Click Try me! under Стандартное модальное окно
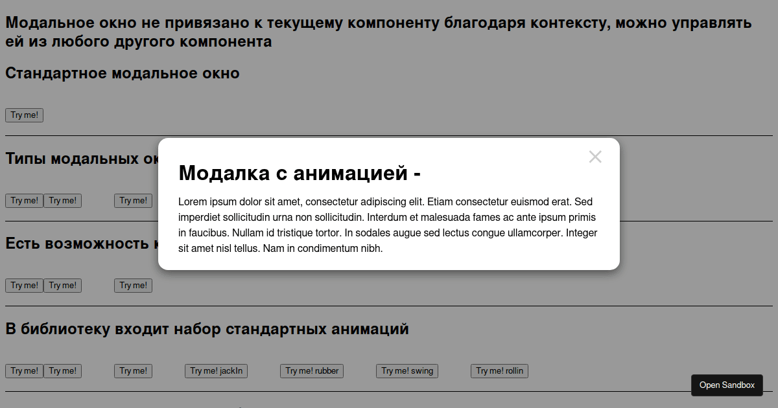 [x=24, y=115]
